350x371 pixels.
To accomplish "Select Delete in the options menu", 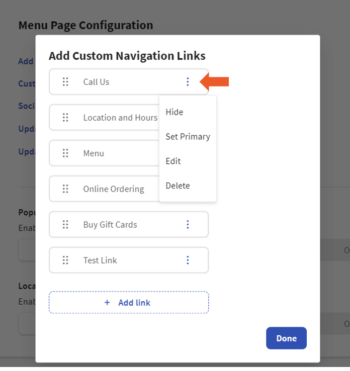I will [x=178, y=186].
